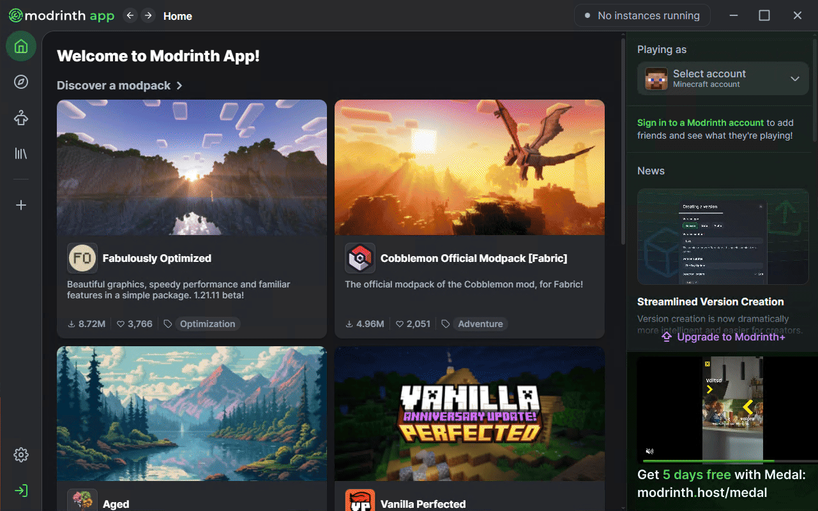Navigate forward using the forward arrow
This screenshot has width=818, height=511.
(148, 15)
